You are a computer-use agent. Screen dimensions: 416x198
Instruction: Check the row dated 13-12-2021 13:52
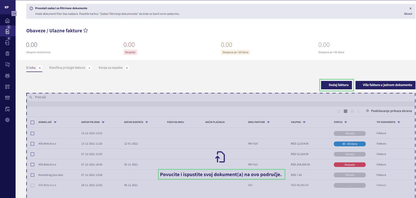(32, 133)
